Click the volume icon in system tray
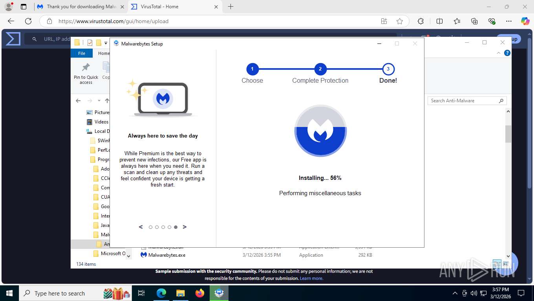Viewport: 534px width, 301px height. (474, 293)
